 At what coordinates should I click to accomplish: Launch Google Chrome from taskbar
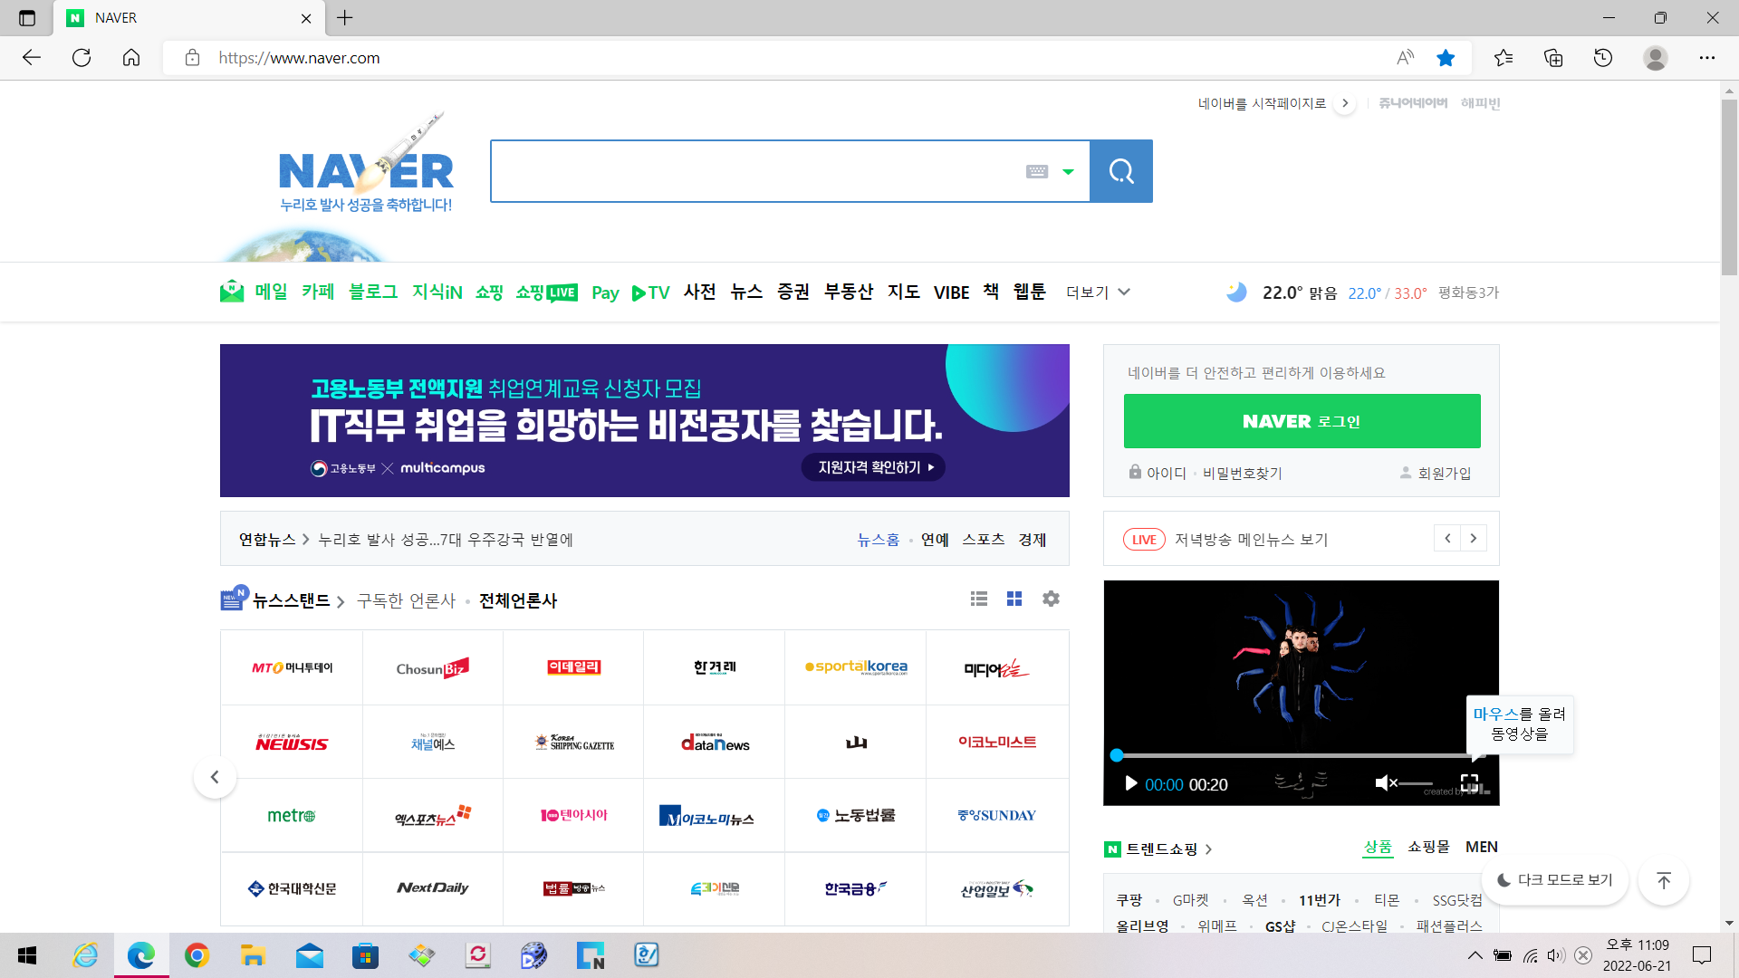[x=197, y=955]
